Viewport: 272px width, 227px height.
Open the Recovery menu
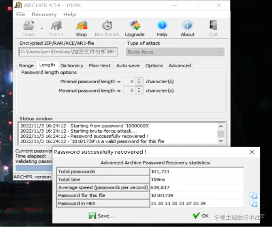click(x=44, y=14)
